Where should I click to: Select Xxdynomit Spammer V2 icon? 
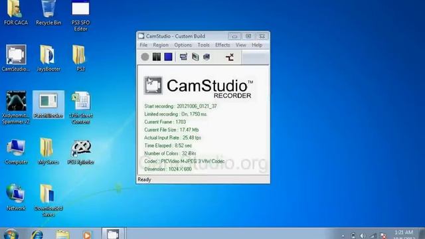[x=16, y=108]
